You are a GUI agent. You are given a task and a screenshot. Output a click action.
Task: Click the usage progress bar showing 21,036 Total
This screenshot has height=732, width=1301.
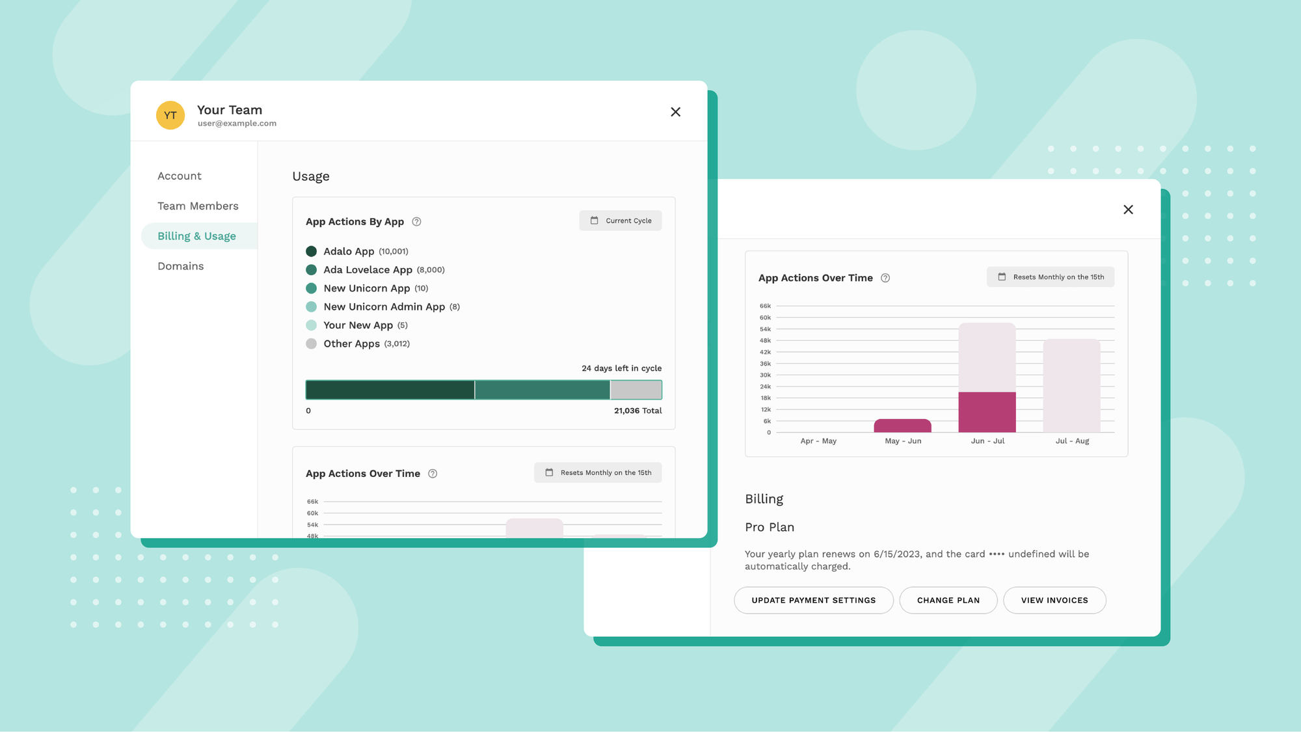483,389
